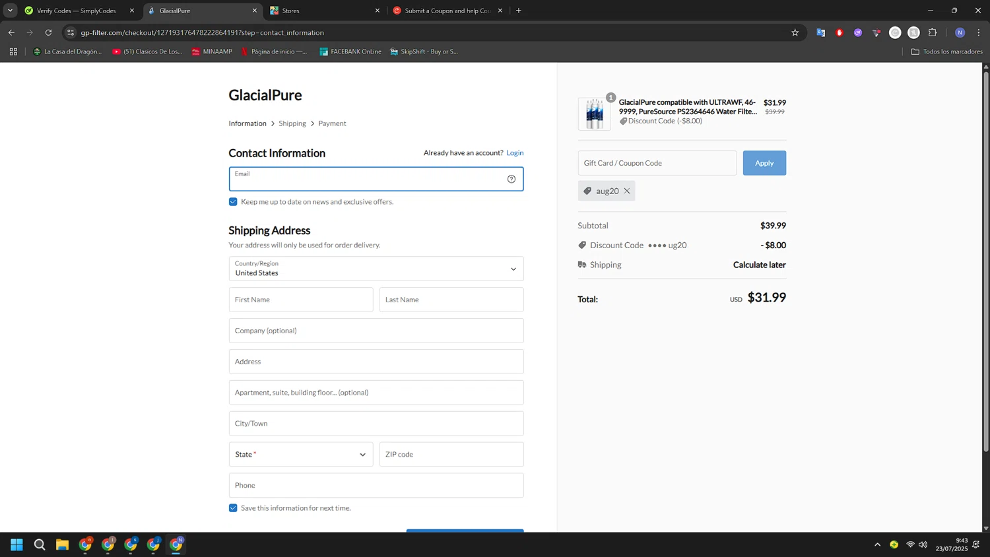Open La Casa del Dragón bookmark
This screenshot has height=557, width=990.
(67, 51)
